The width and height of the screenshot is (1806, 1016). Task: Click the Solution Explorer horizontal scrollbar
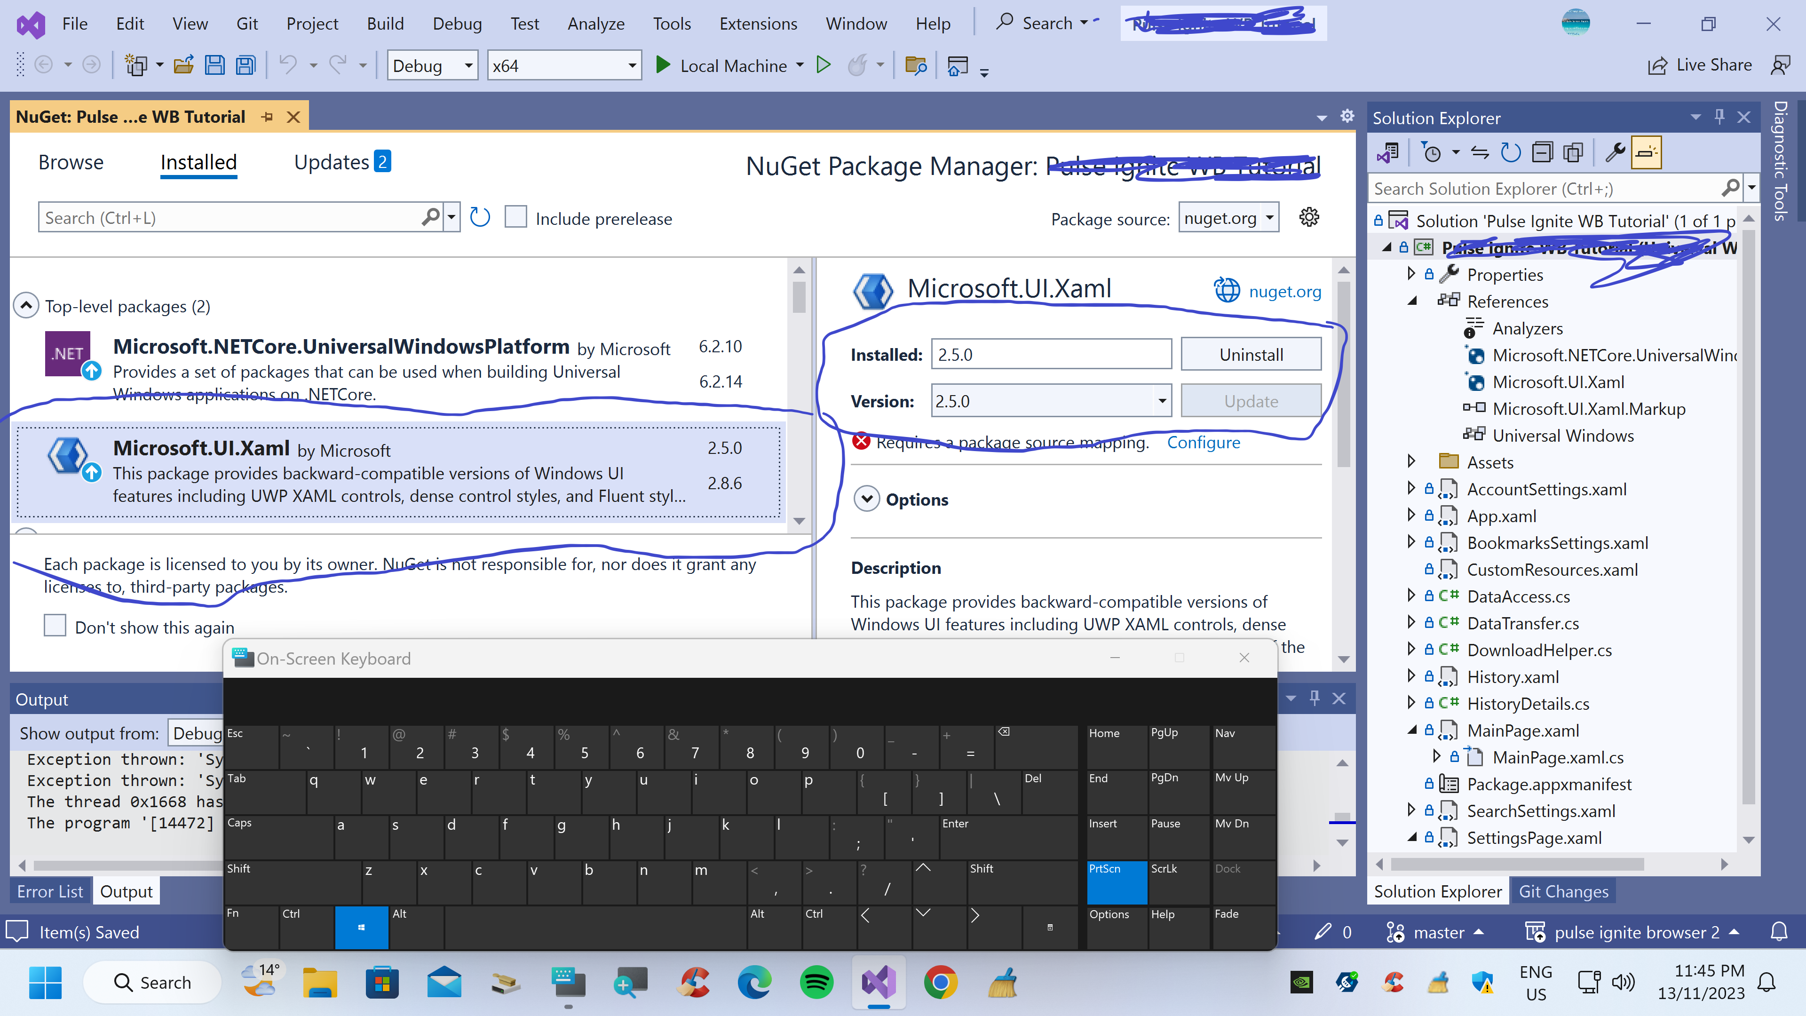pos(1517,864)
